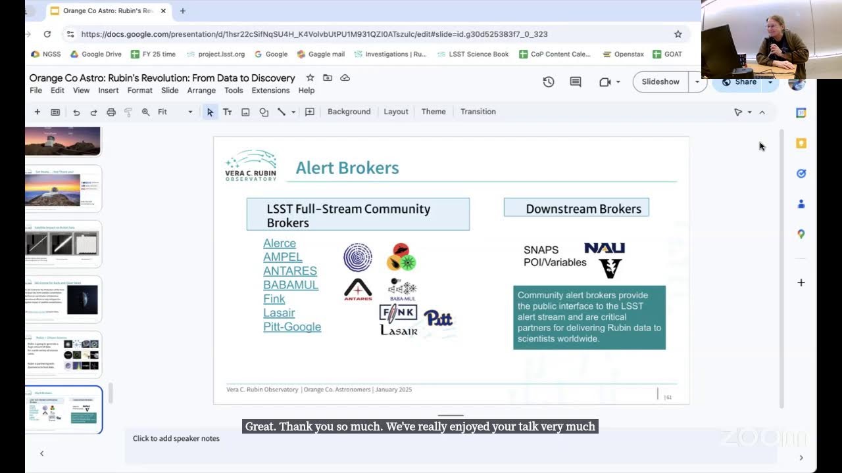842x473 pixels.
Task: Select the paint format tool
Action: click(128, 112)
